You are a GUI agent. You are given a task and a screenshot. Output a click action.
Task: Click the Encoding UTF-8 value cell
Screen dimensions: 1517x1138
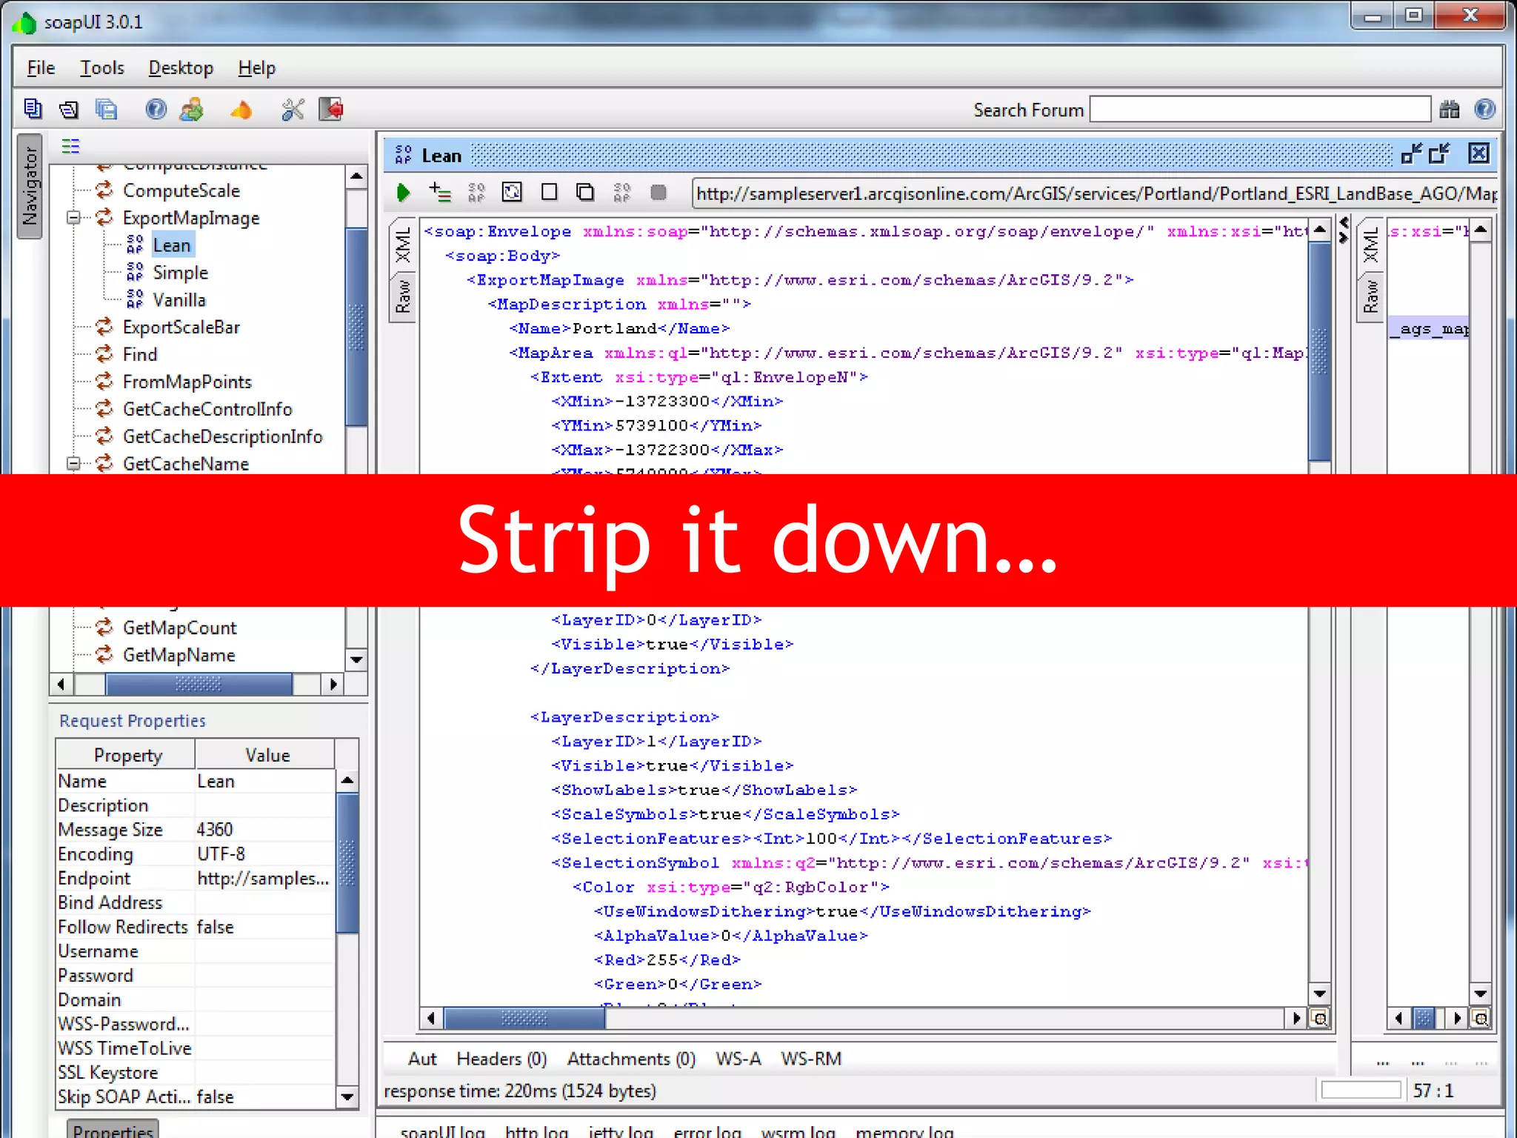coord(264,853)
